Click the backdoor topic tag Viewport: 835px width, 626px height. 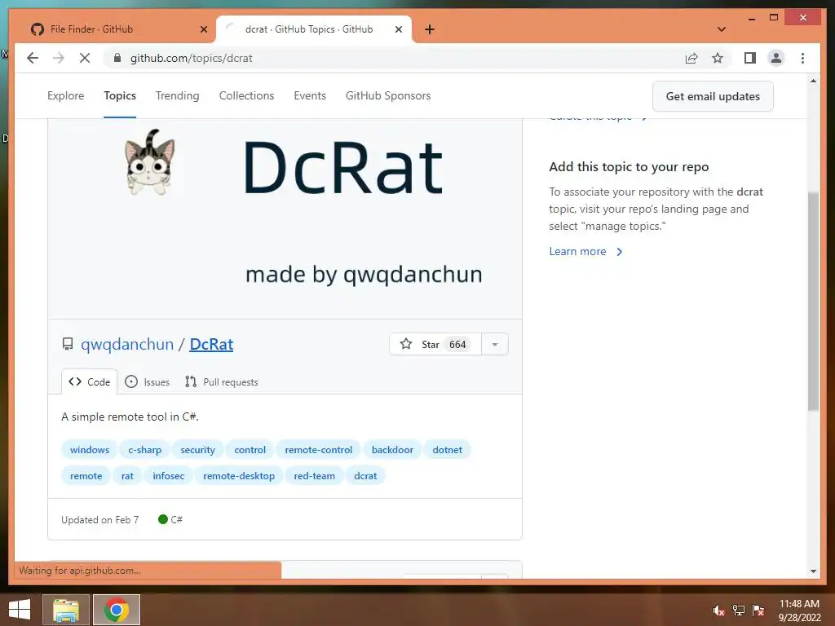point(392,450)
